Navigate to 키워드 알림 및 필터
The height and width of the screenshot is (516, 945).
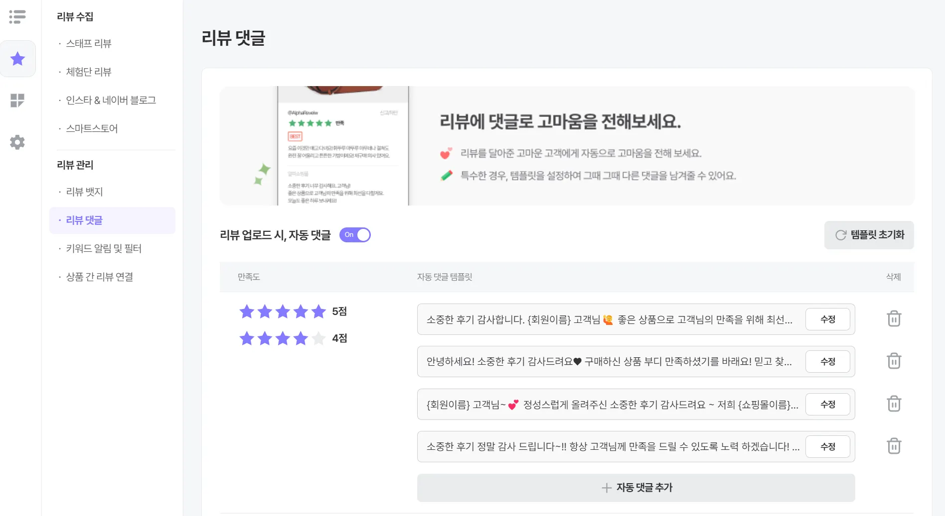pyautogui.click(x=104, y=248)
